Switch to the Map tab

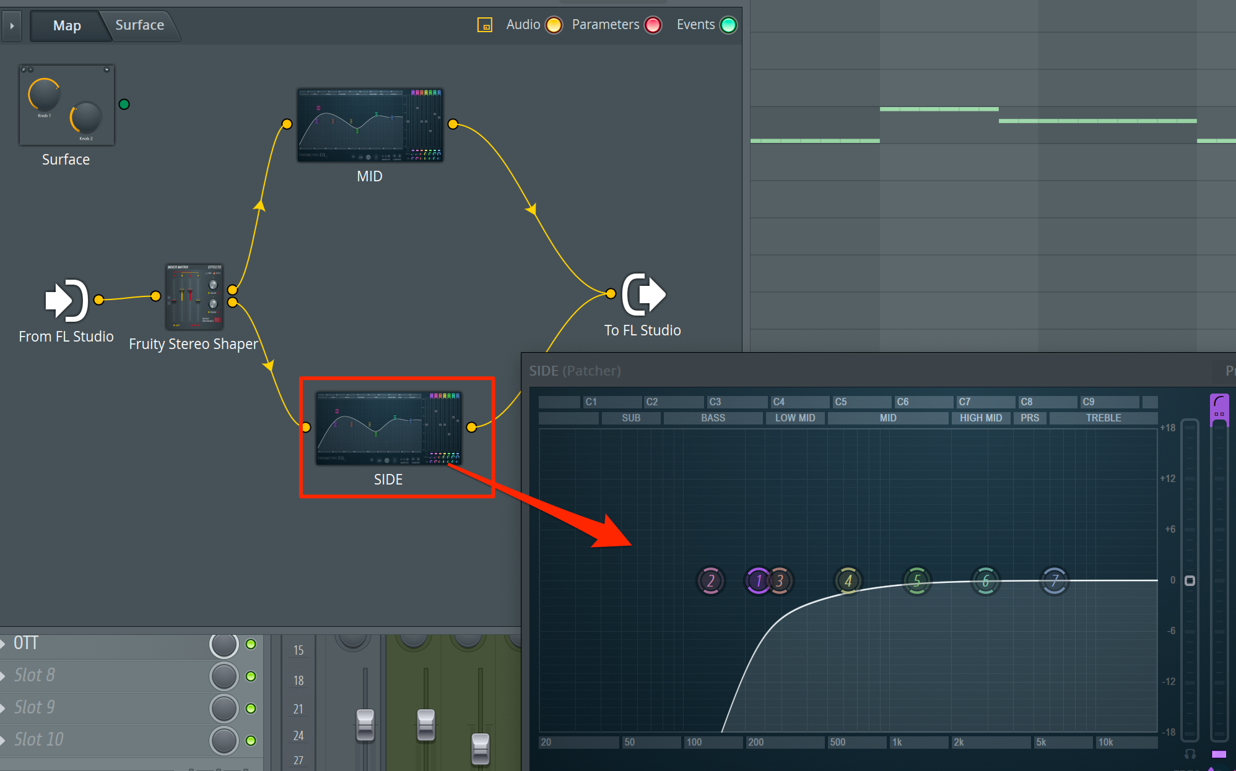[x=67, y=25]
